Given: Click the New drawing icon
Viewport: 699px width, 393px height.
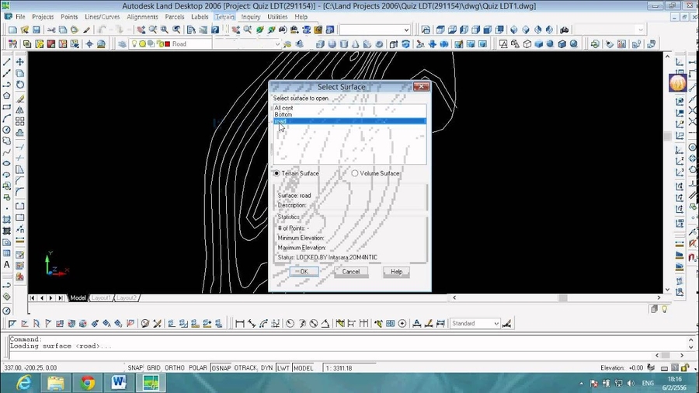Looking at the screenshot, I should coord(12,30).
